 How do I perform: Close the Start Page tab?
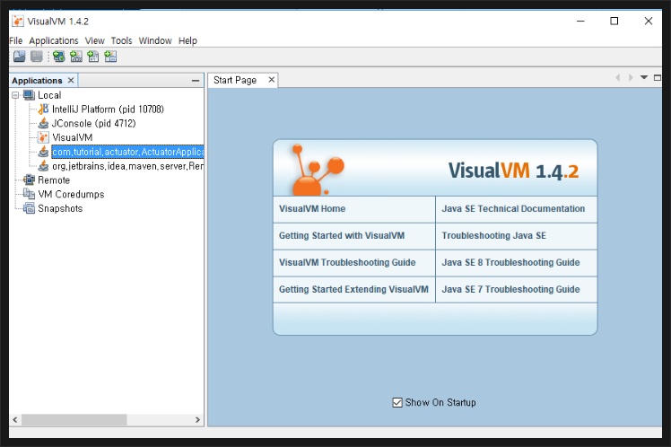(x=271, y=80)
